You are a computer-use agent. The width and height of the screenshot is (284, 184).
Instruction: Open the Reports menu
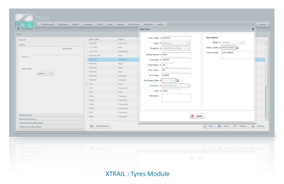pyautogui.click(x=148, y=24)
